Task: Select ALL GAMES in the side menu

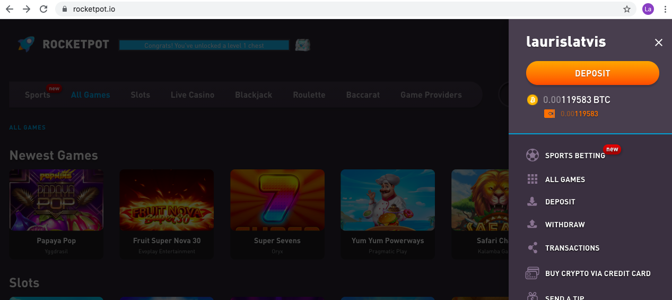Action: click(565, 179)
